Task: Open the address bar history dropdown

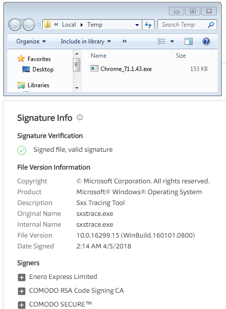Action: pos(137,25)
